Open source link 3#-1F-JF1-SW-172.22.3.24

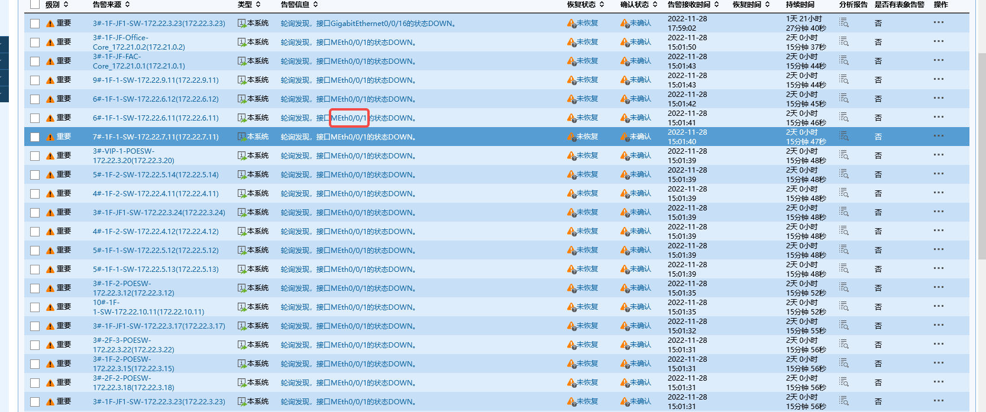159,212
